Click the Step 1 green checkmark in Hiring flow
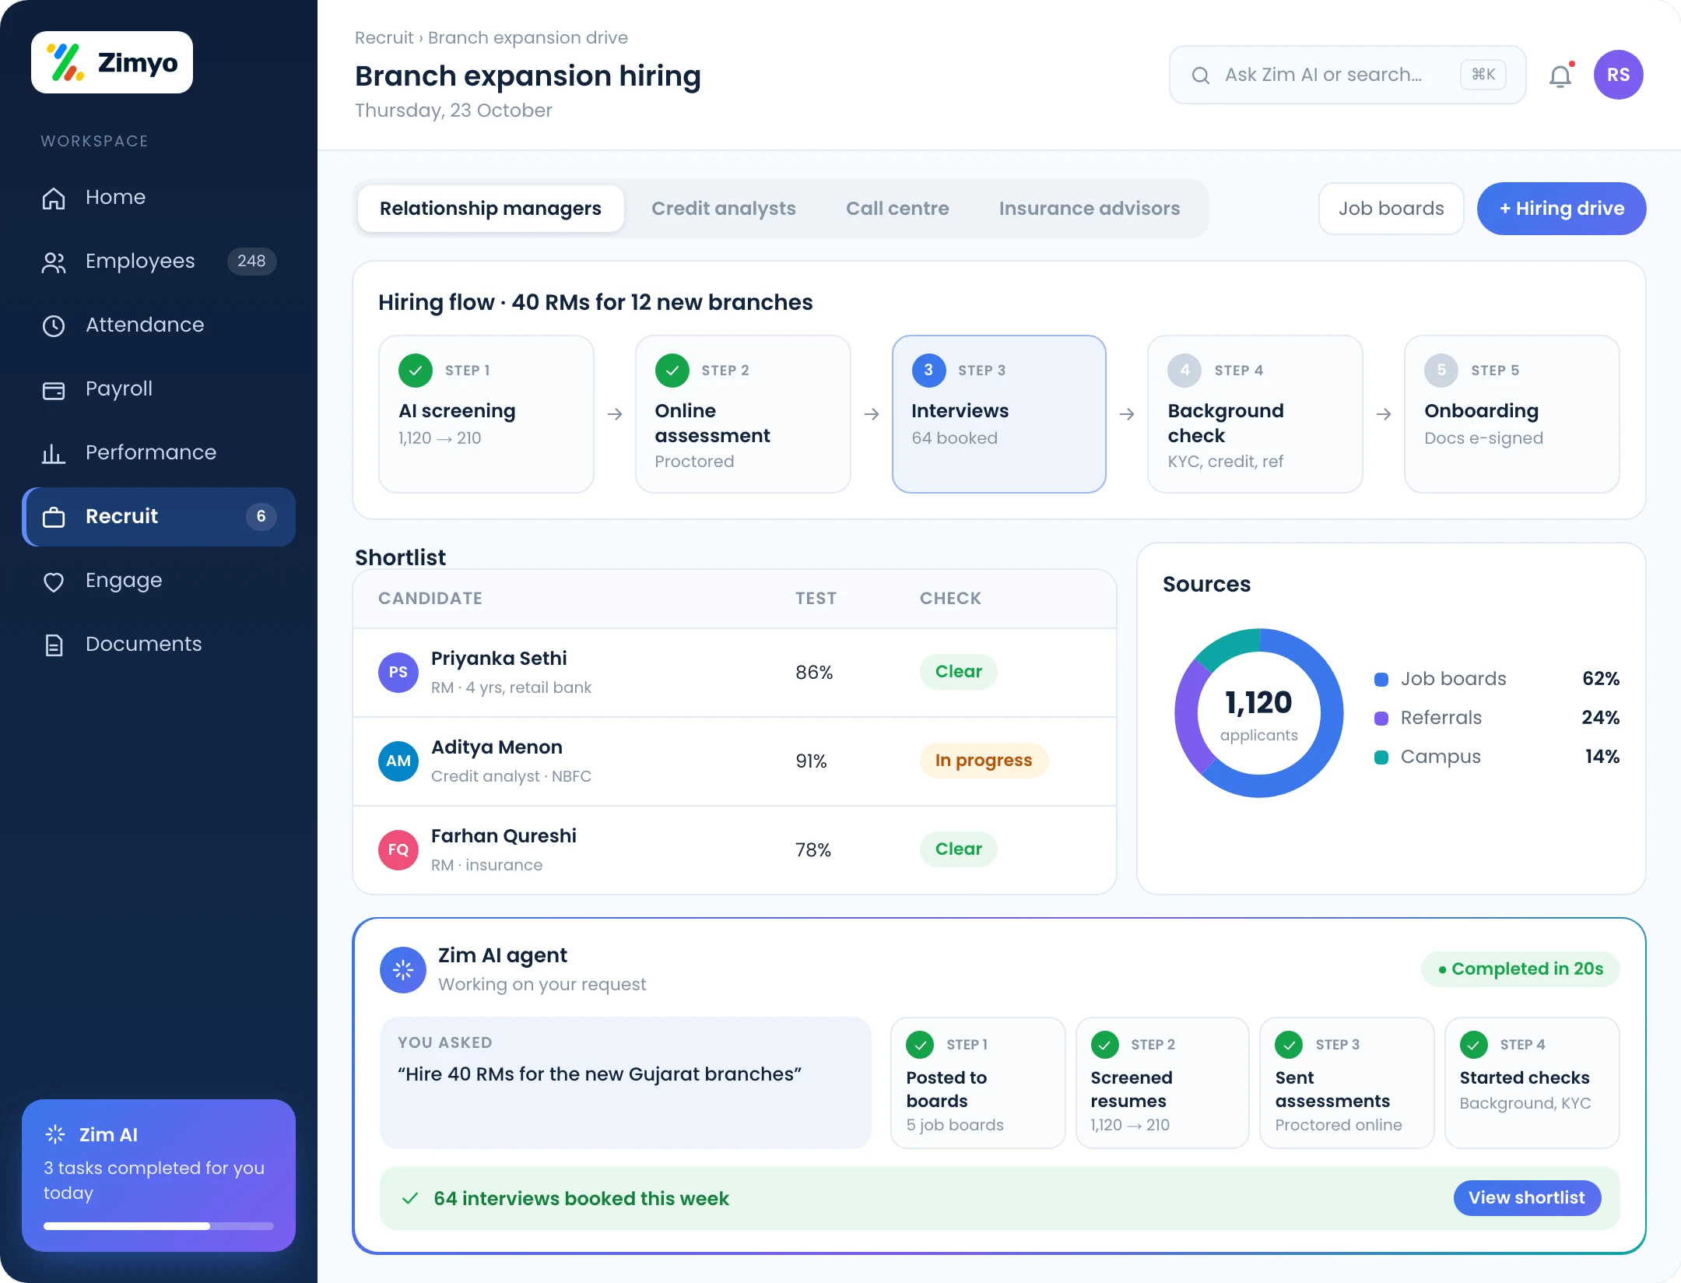The image size is (1681, 1283). click(x=416, y=371)
